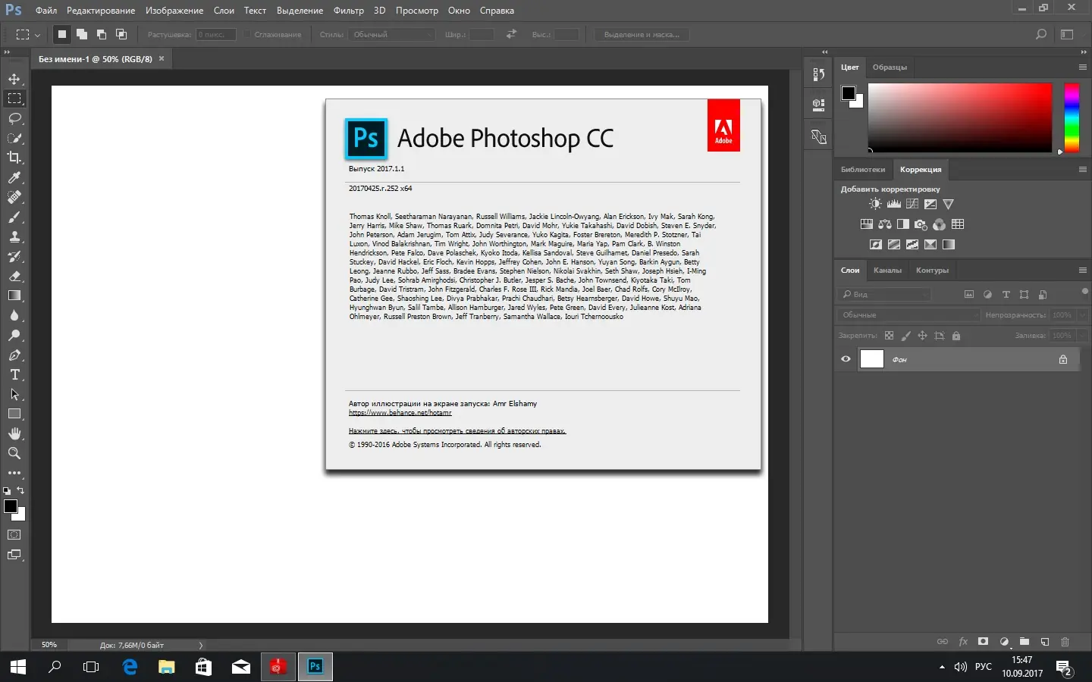Toggle the Сглаживание checkbox
This screenshot has width=1092, height=682.
(x=247, y=34)
